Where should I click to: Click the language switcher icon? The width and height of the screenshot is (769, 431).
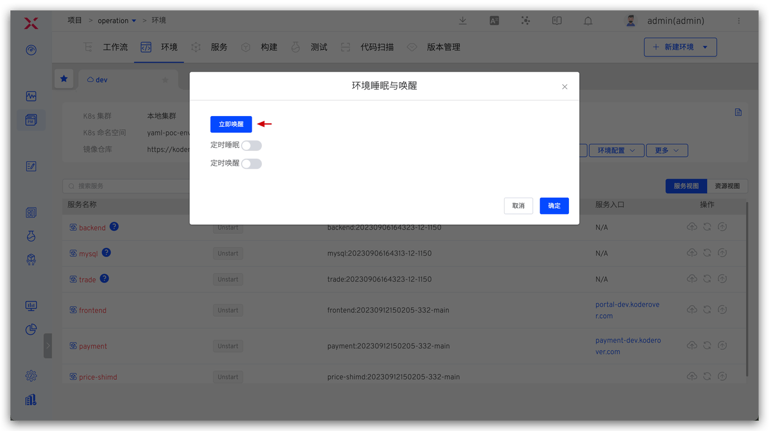point(494,20)
